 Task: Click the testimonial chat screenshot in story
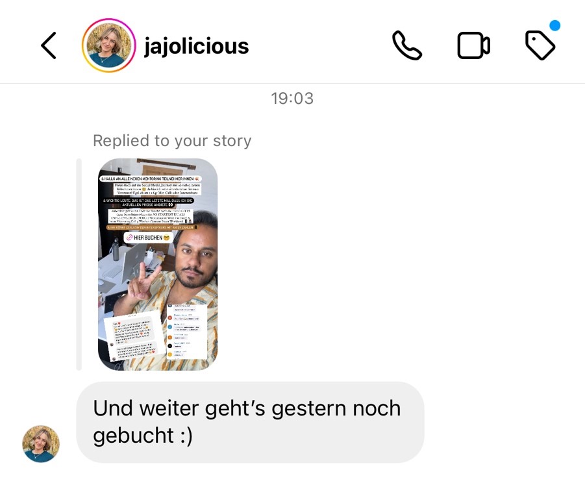(134, 336)
